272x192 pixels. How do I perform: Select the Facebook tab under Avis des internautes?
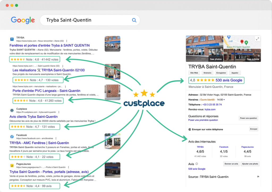(224, 147)
